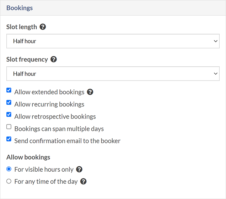Screen dimensions: 226x199
Task: Open help for Allow extended bookings
Action: (x=90, y=92)
